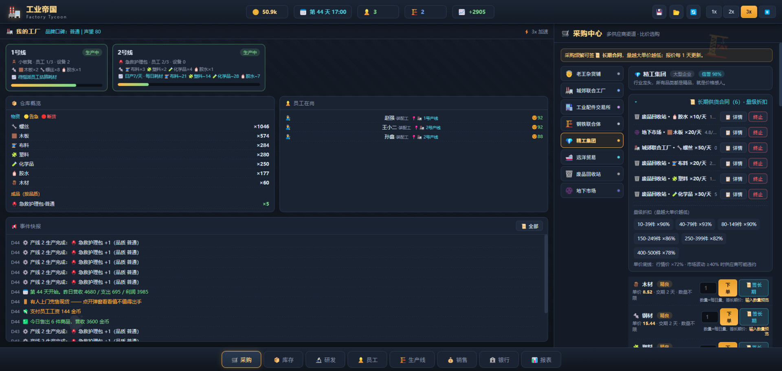The height and width of the screenshot is (371, 782).
Task: Click the 2号线 production progress bar
Action: pos(189,85)
